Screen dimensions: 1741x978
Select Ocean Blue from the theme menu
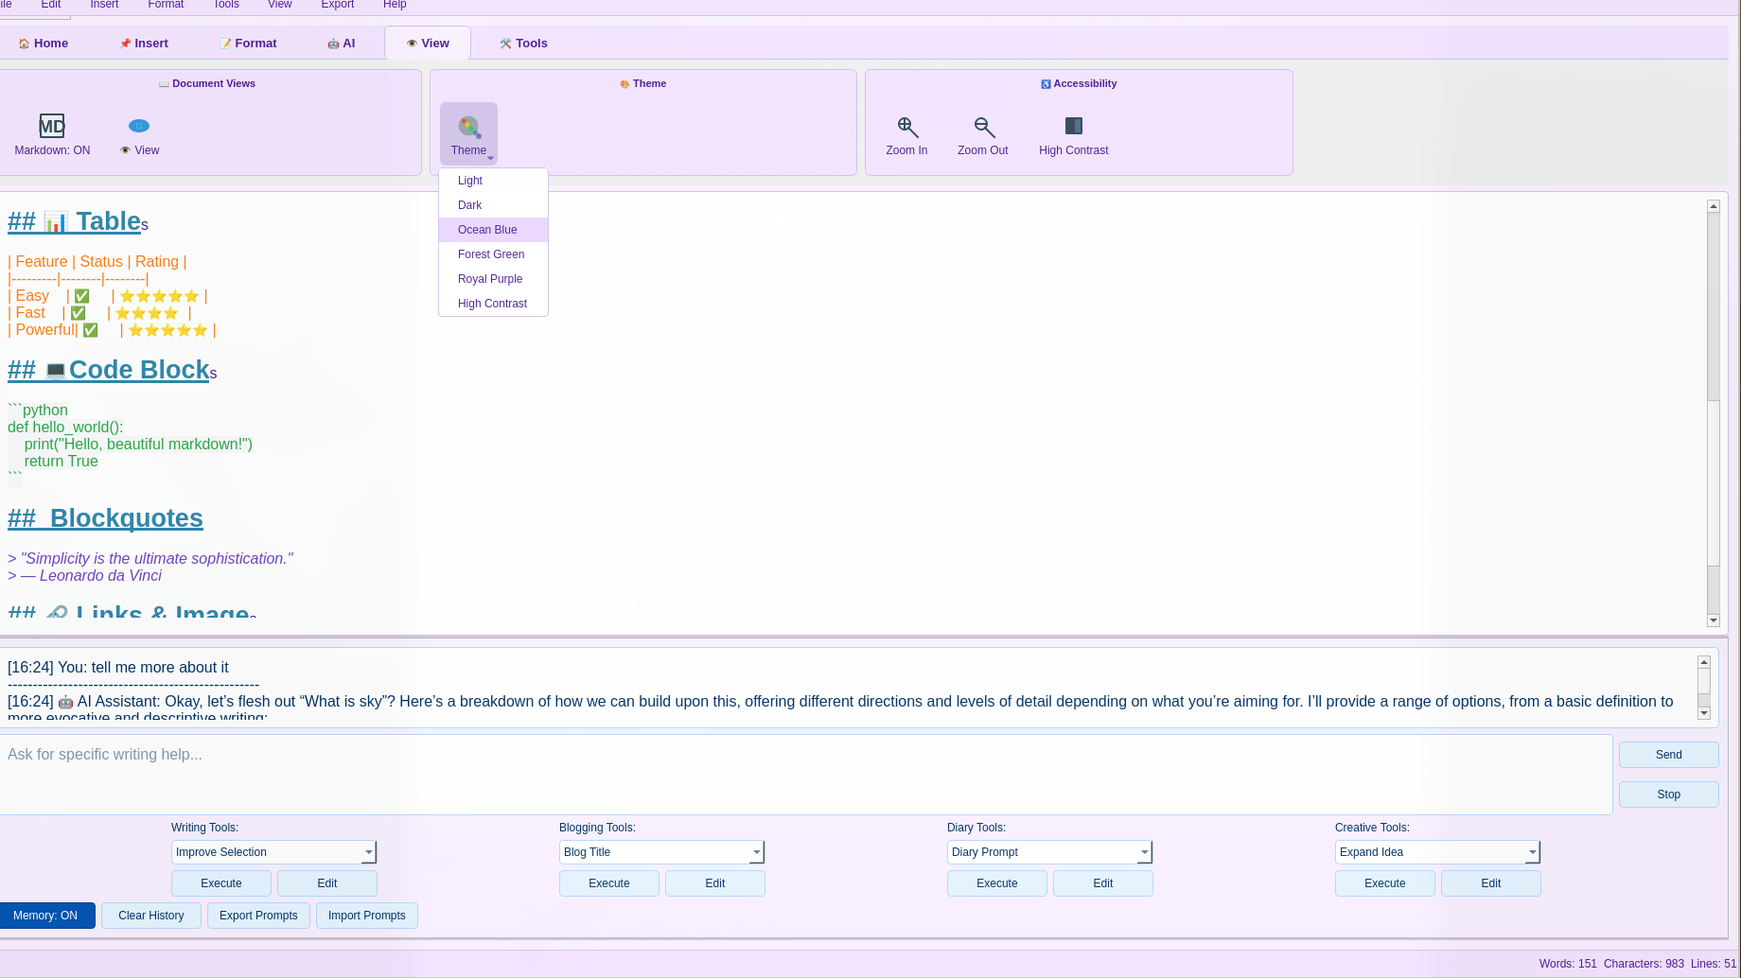487,229
